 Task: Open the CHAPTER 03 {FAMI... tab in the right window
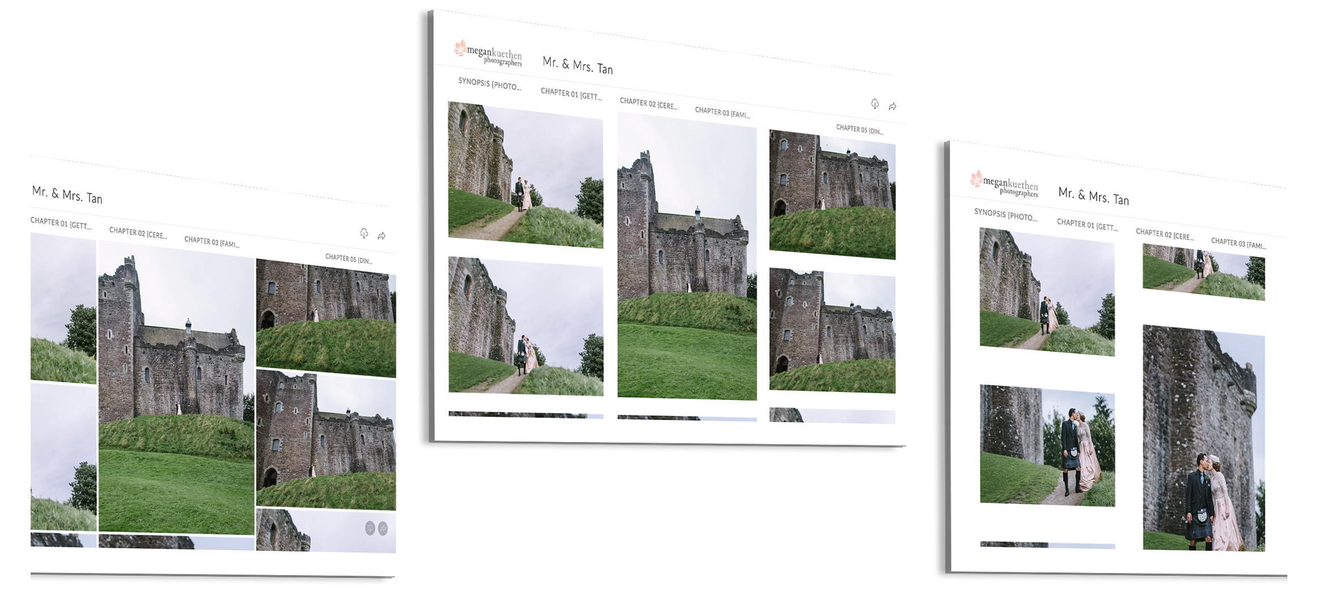point(1238,243)
